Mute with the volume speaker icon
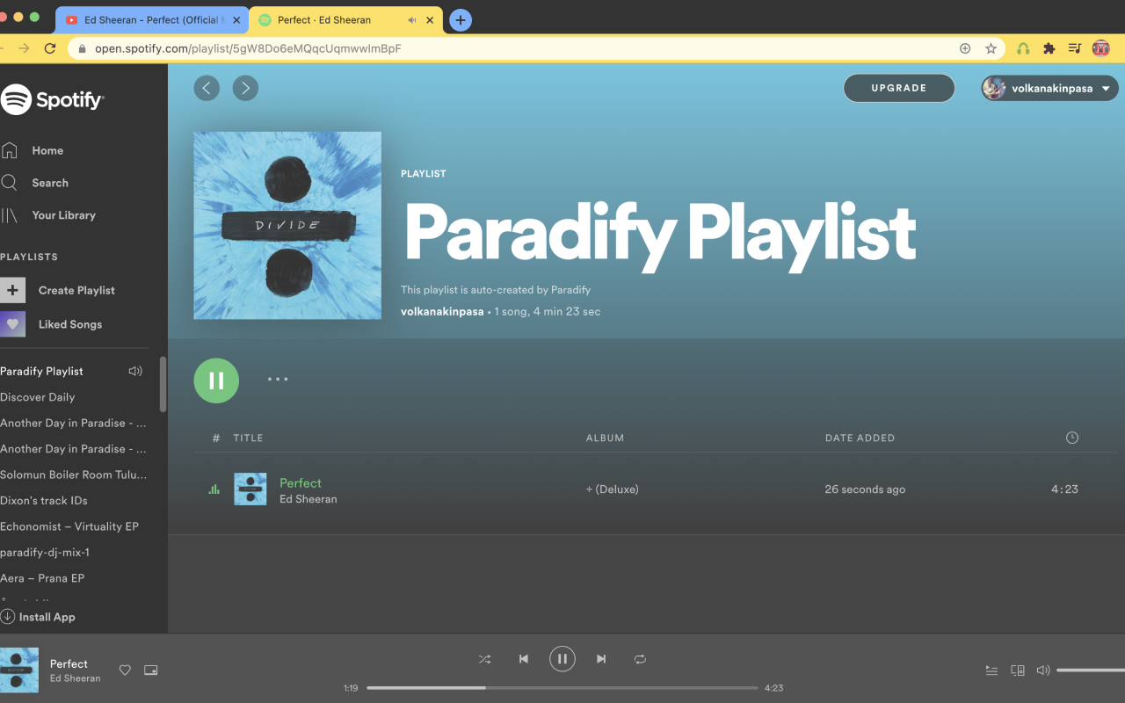 (1043, 670)
